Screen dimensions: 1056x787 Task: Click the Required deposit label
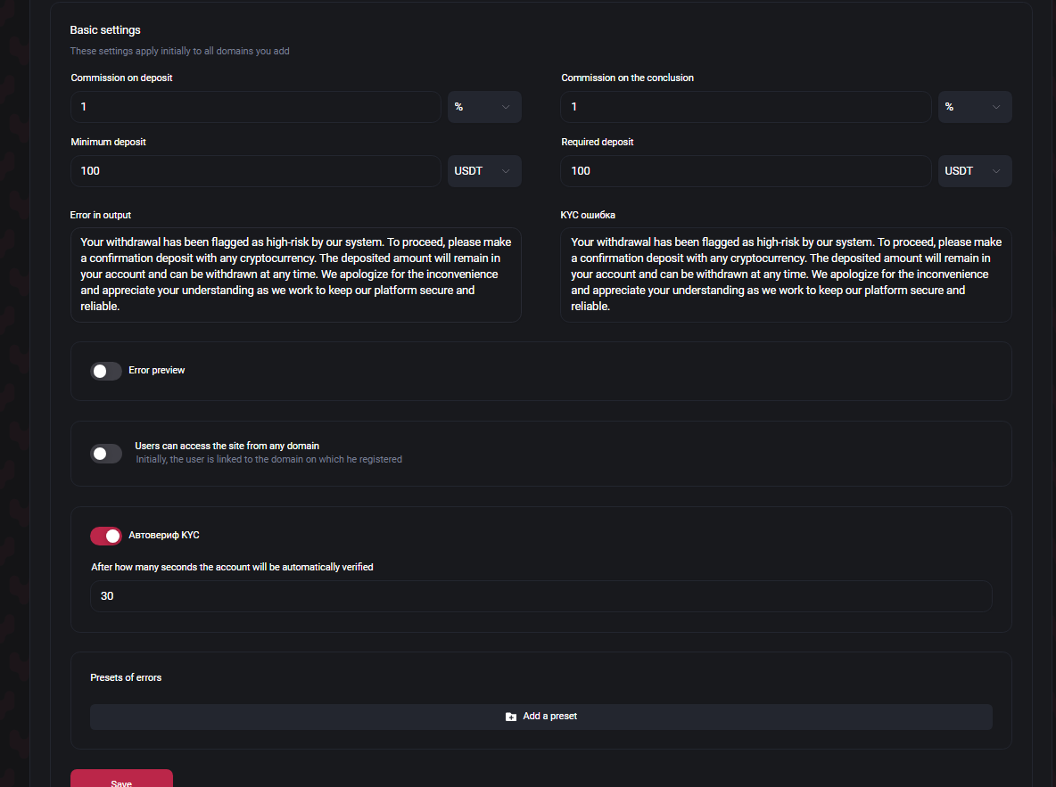(598, 142)
